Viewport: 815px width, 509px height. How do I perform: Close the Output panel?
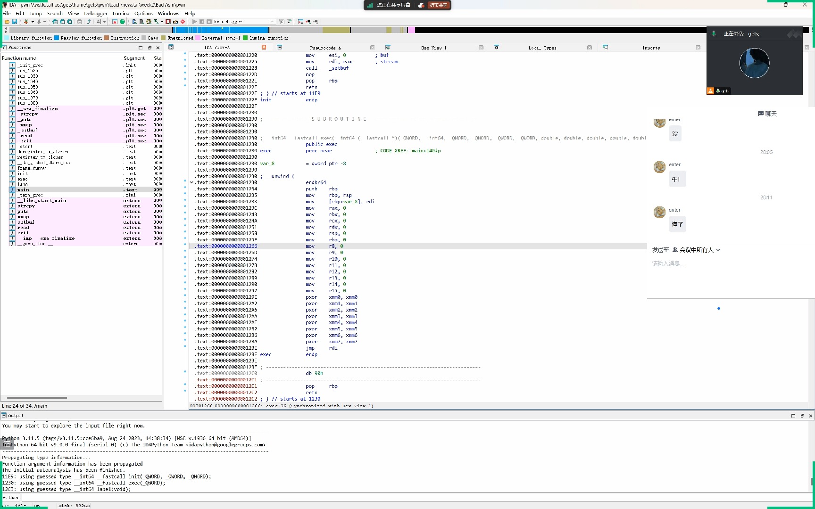click(810, 416)
